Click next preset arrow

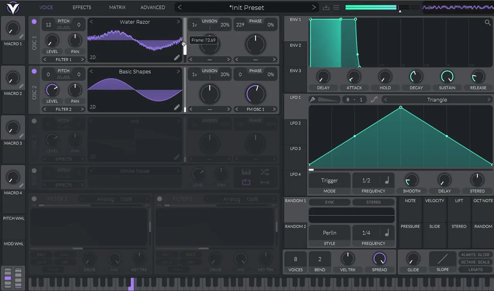(314, 7)
